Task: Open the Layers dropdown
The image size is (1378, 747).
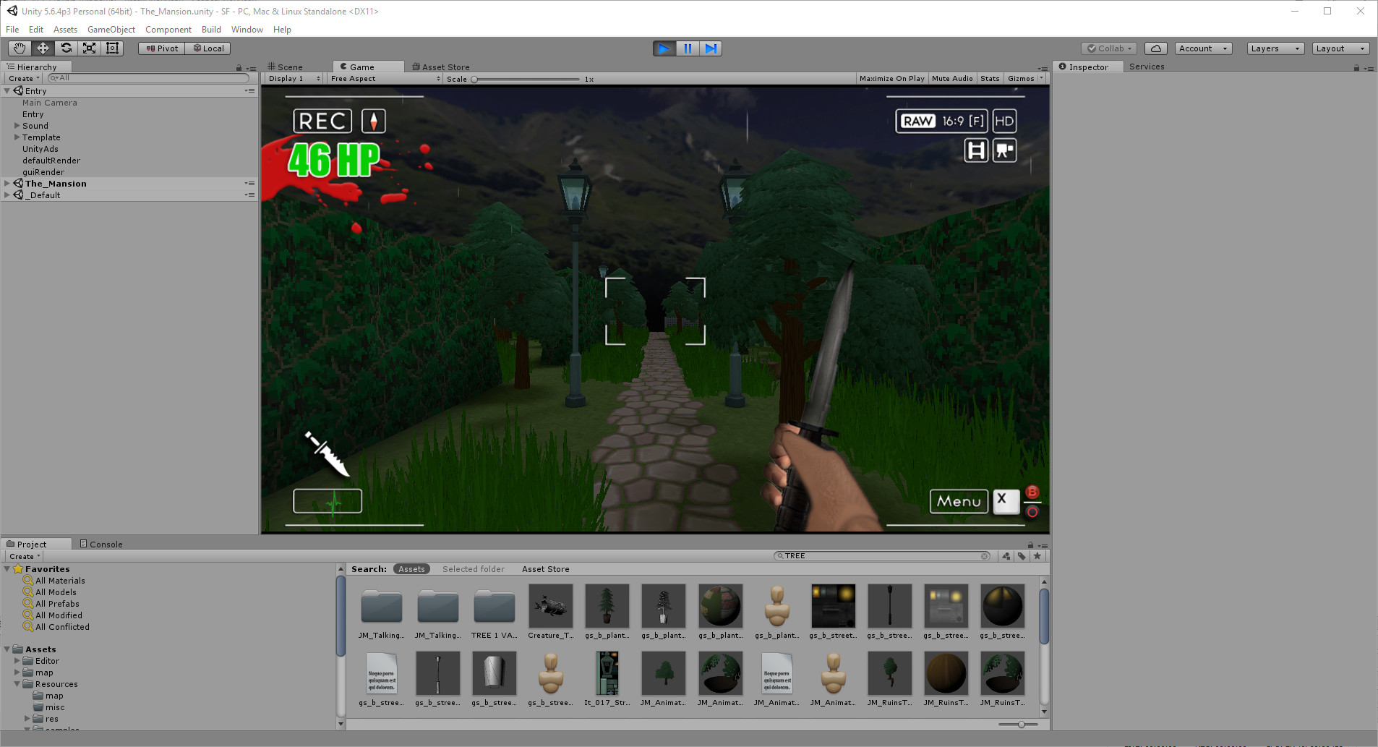Action: [1274, 48]
